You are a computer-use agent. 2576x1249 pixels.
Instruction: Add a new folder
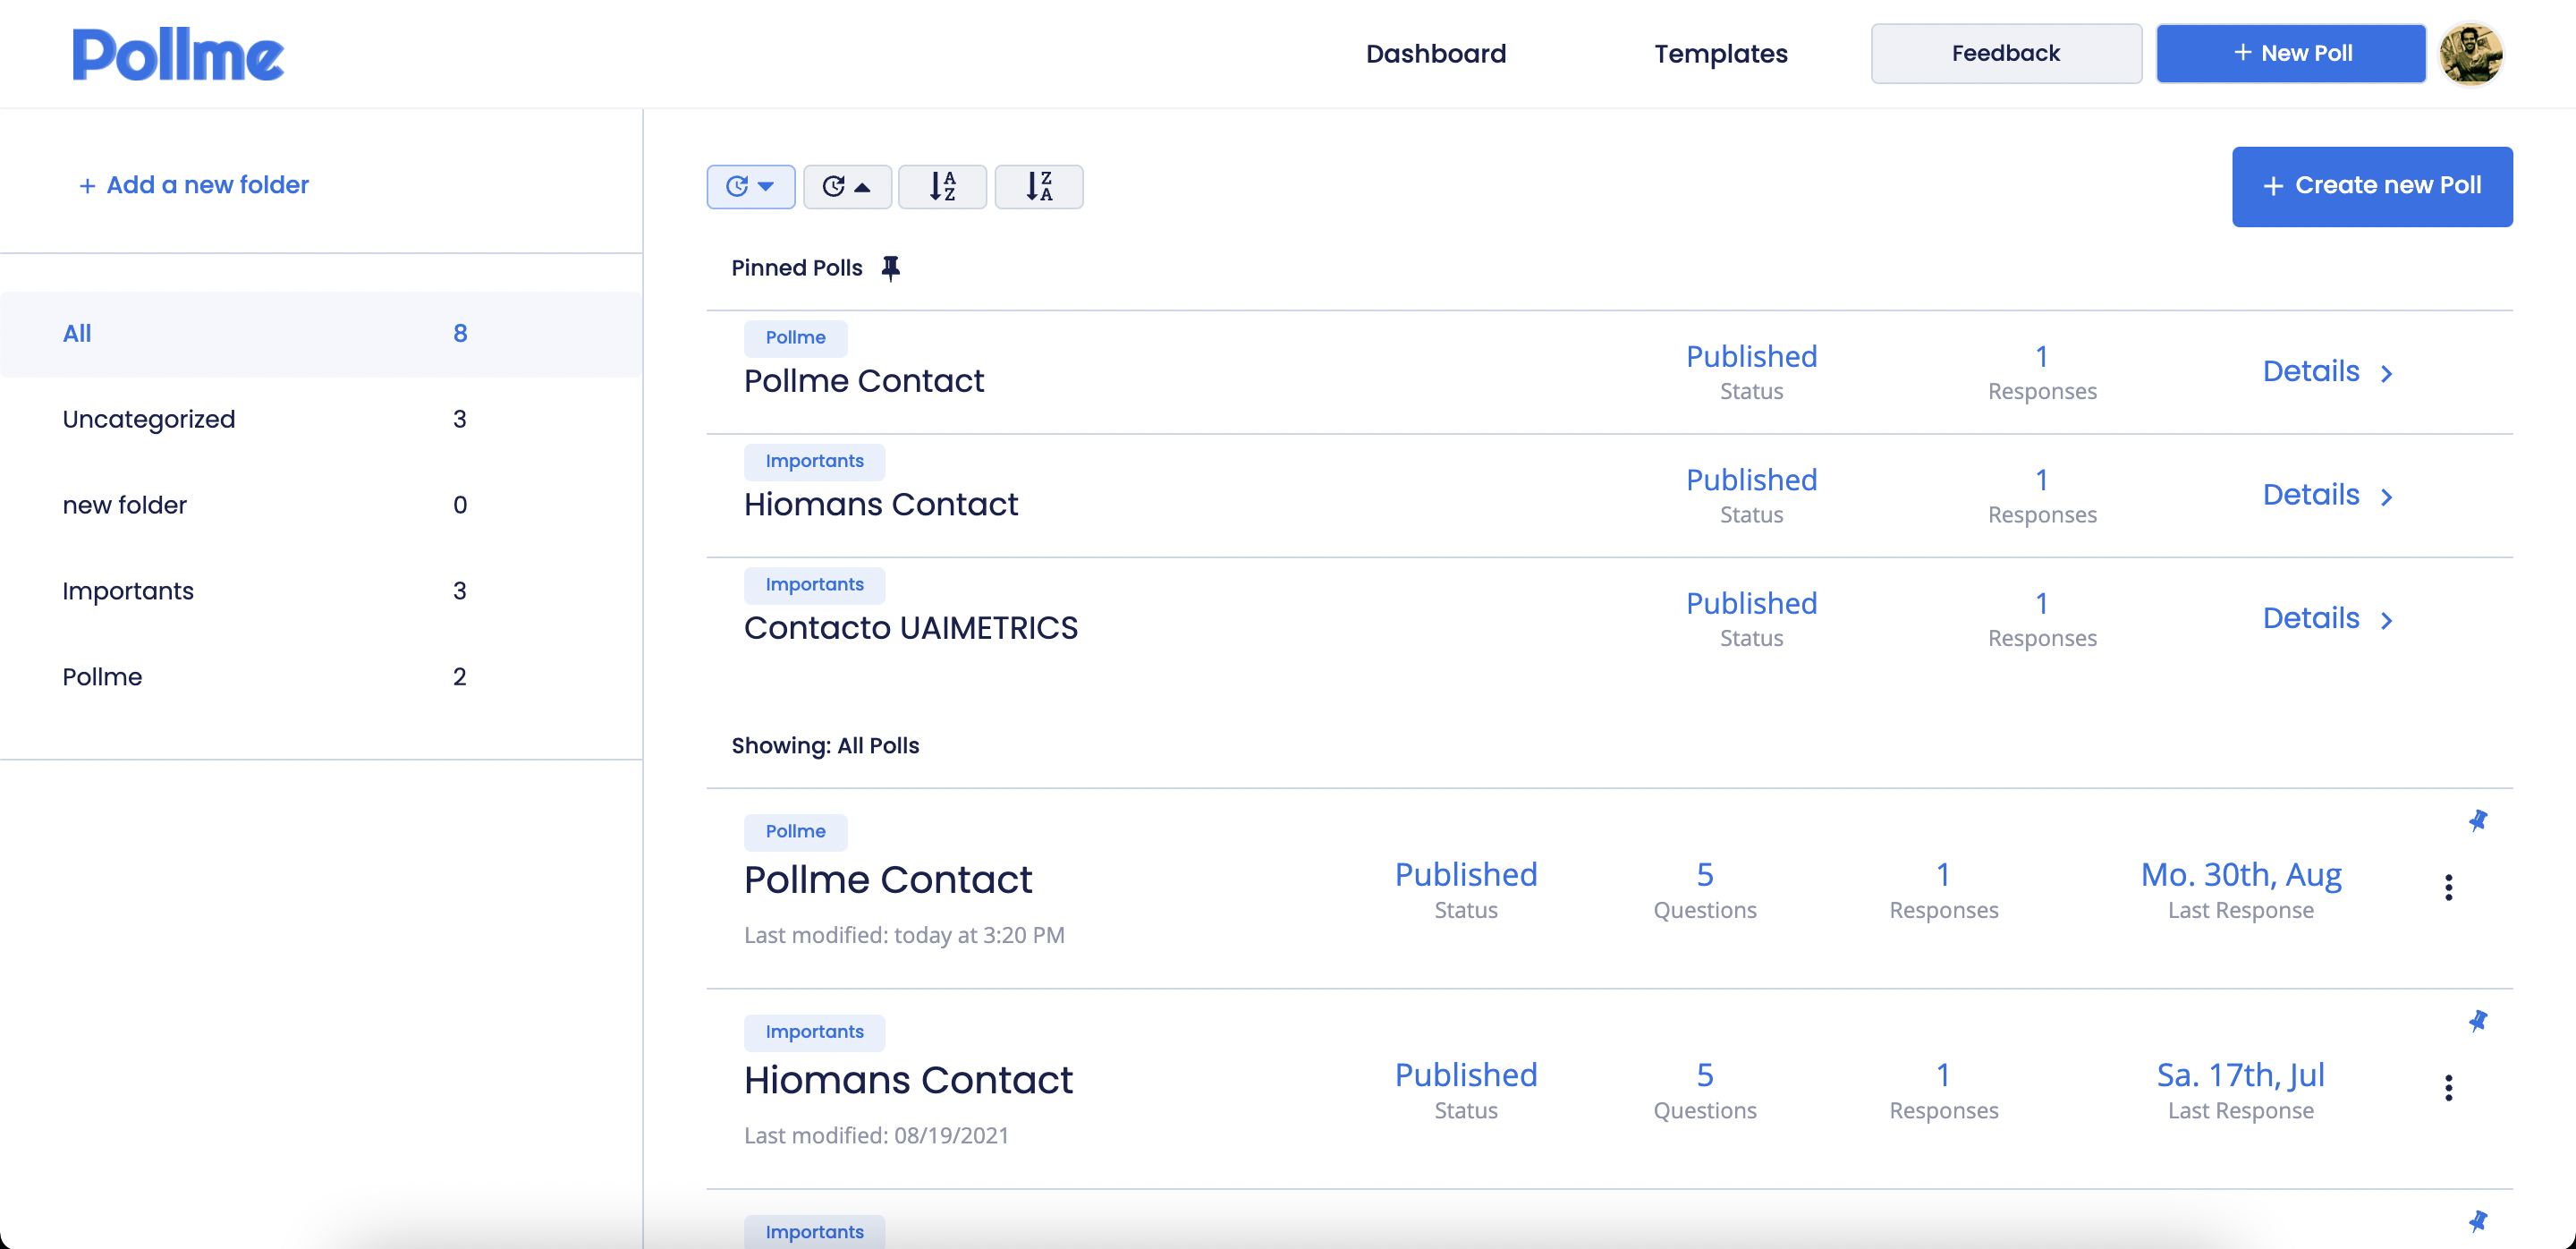coord(194,185)
